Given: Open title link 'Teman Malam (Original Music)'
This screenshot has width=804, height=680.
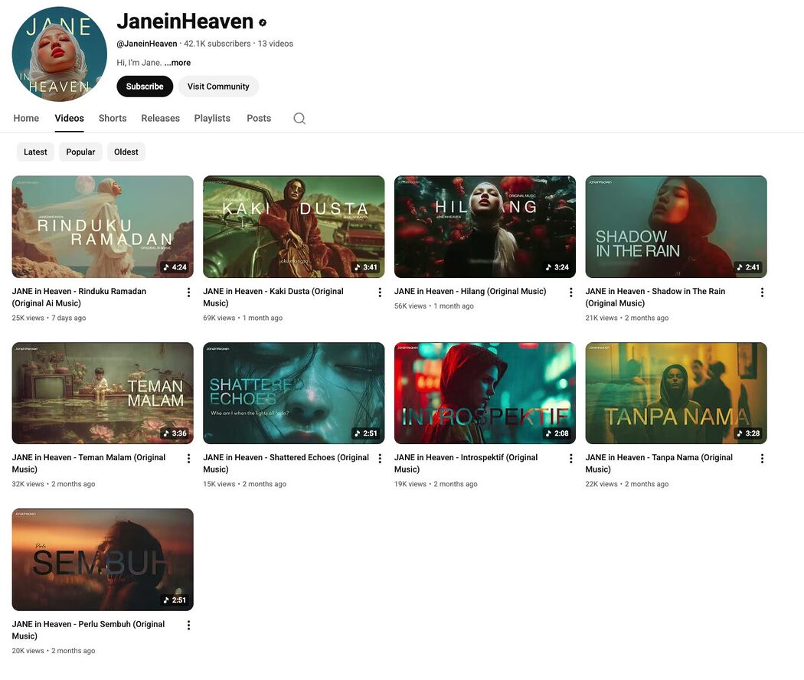Looking at the screenshot, I should tap(89, 463).
